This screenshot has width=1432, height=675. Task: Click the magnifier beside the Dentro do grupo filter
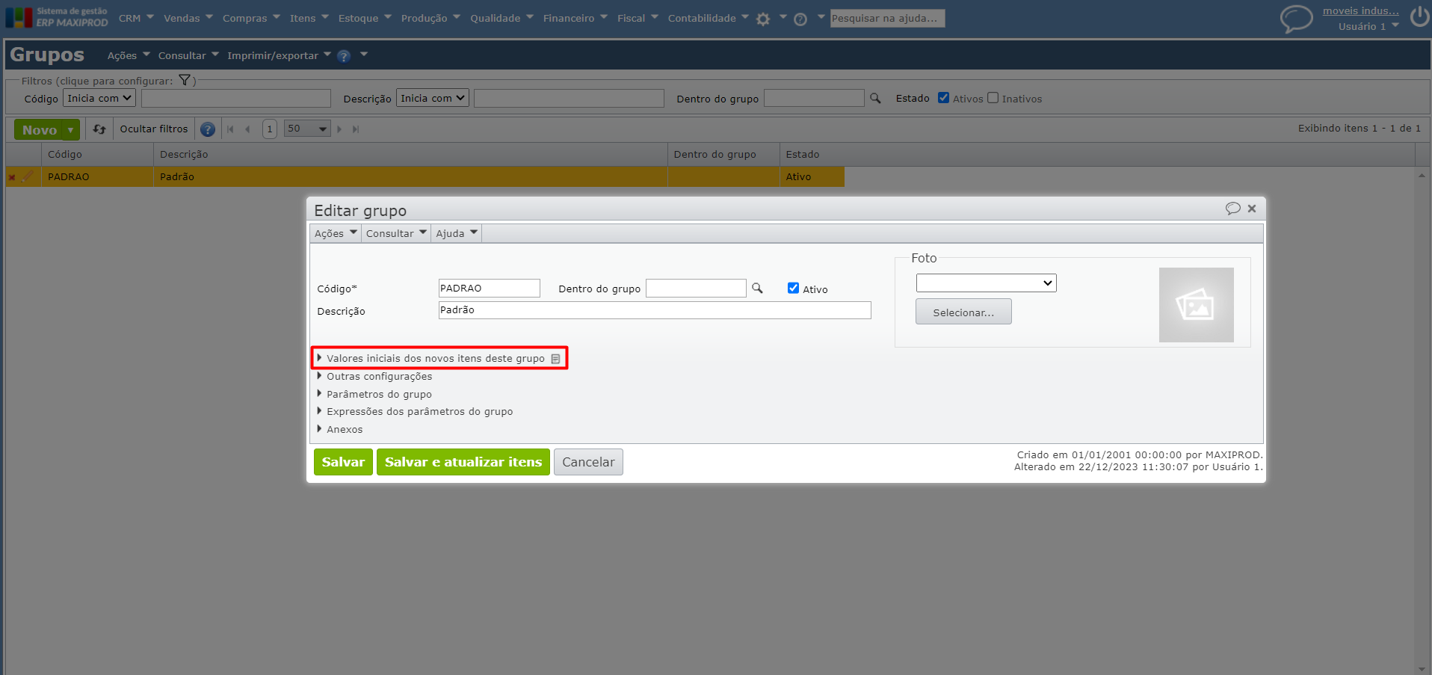click(875, 98)
